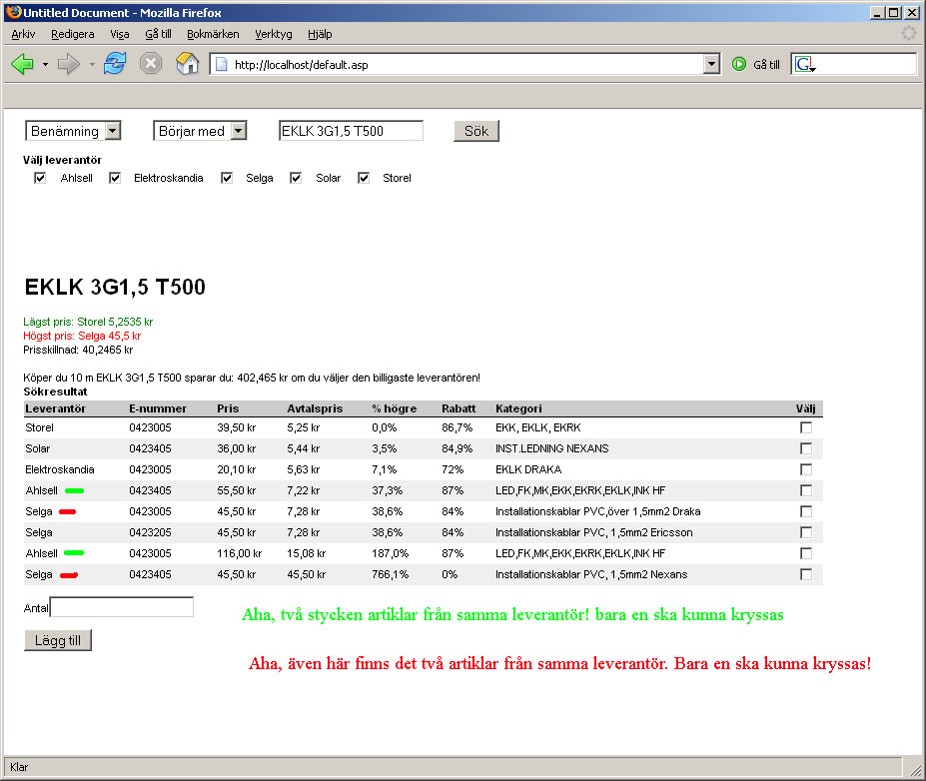The image size is (926, 781).
Task: Click the Pris column header
Action: 228,408
